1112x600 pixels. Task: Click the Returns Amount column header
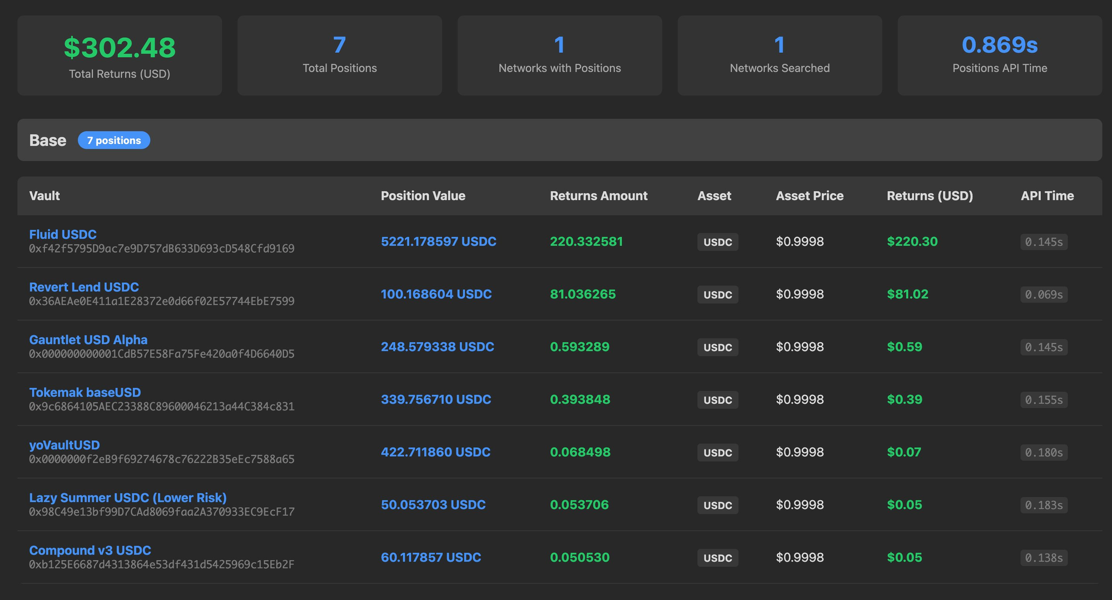(599, 196)
